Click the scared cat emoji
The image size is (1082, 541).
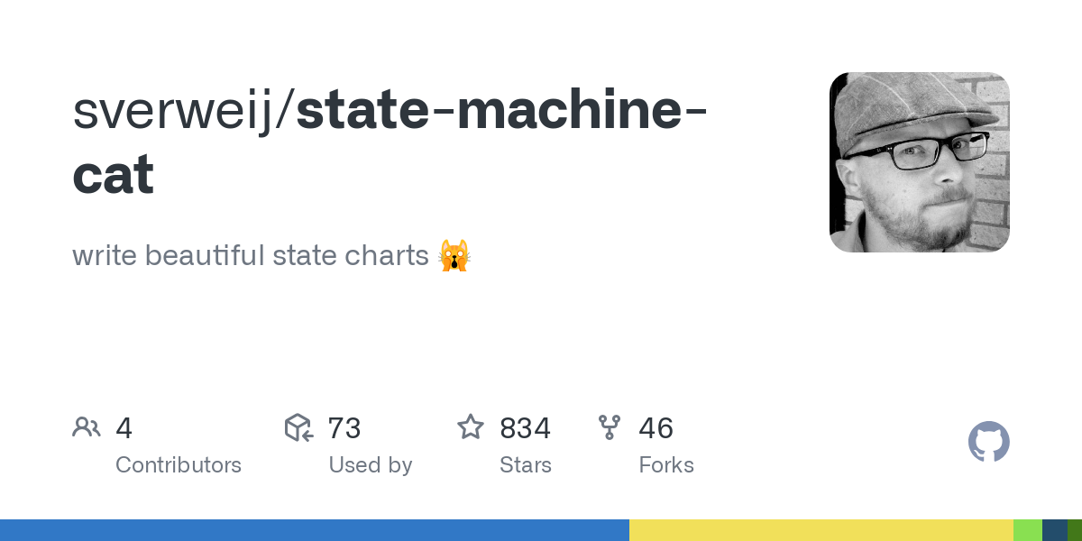coord(454,256)
